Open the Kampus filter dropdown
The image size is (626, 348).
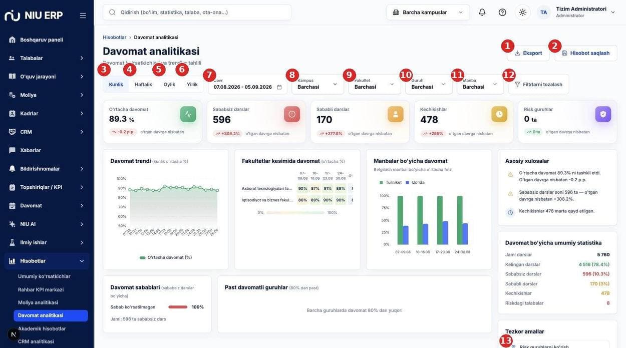[x=318, y=84]
